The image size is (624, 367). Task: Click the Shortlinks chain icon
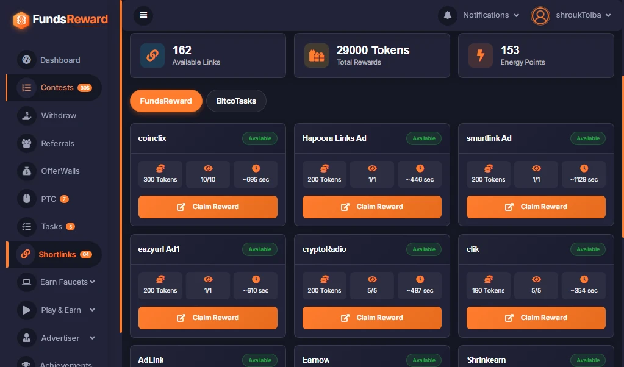coord(26,254)
